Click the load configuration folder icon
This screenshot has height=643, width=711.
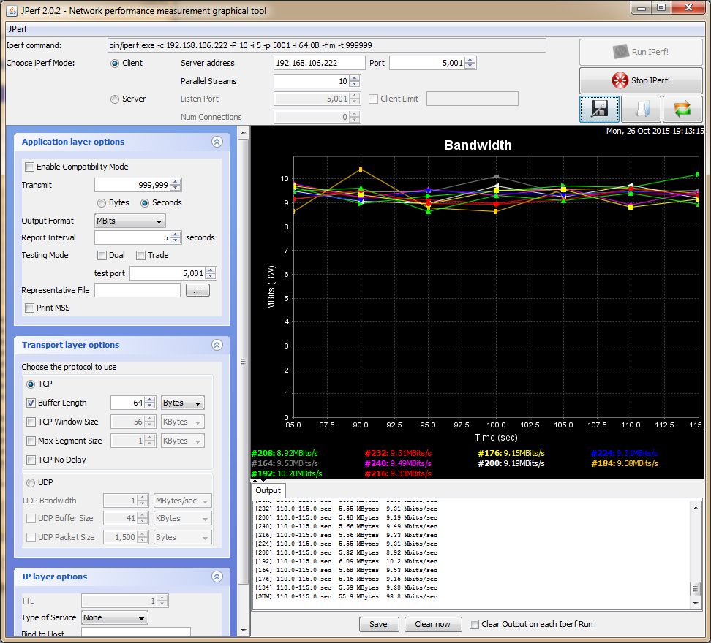coord(641,110)
